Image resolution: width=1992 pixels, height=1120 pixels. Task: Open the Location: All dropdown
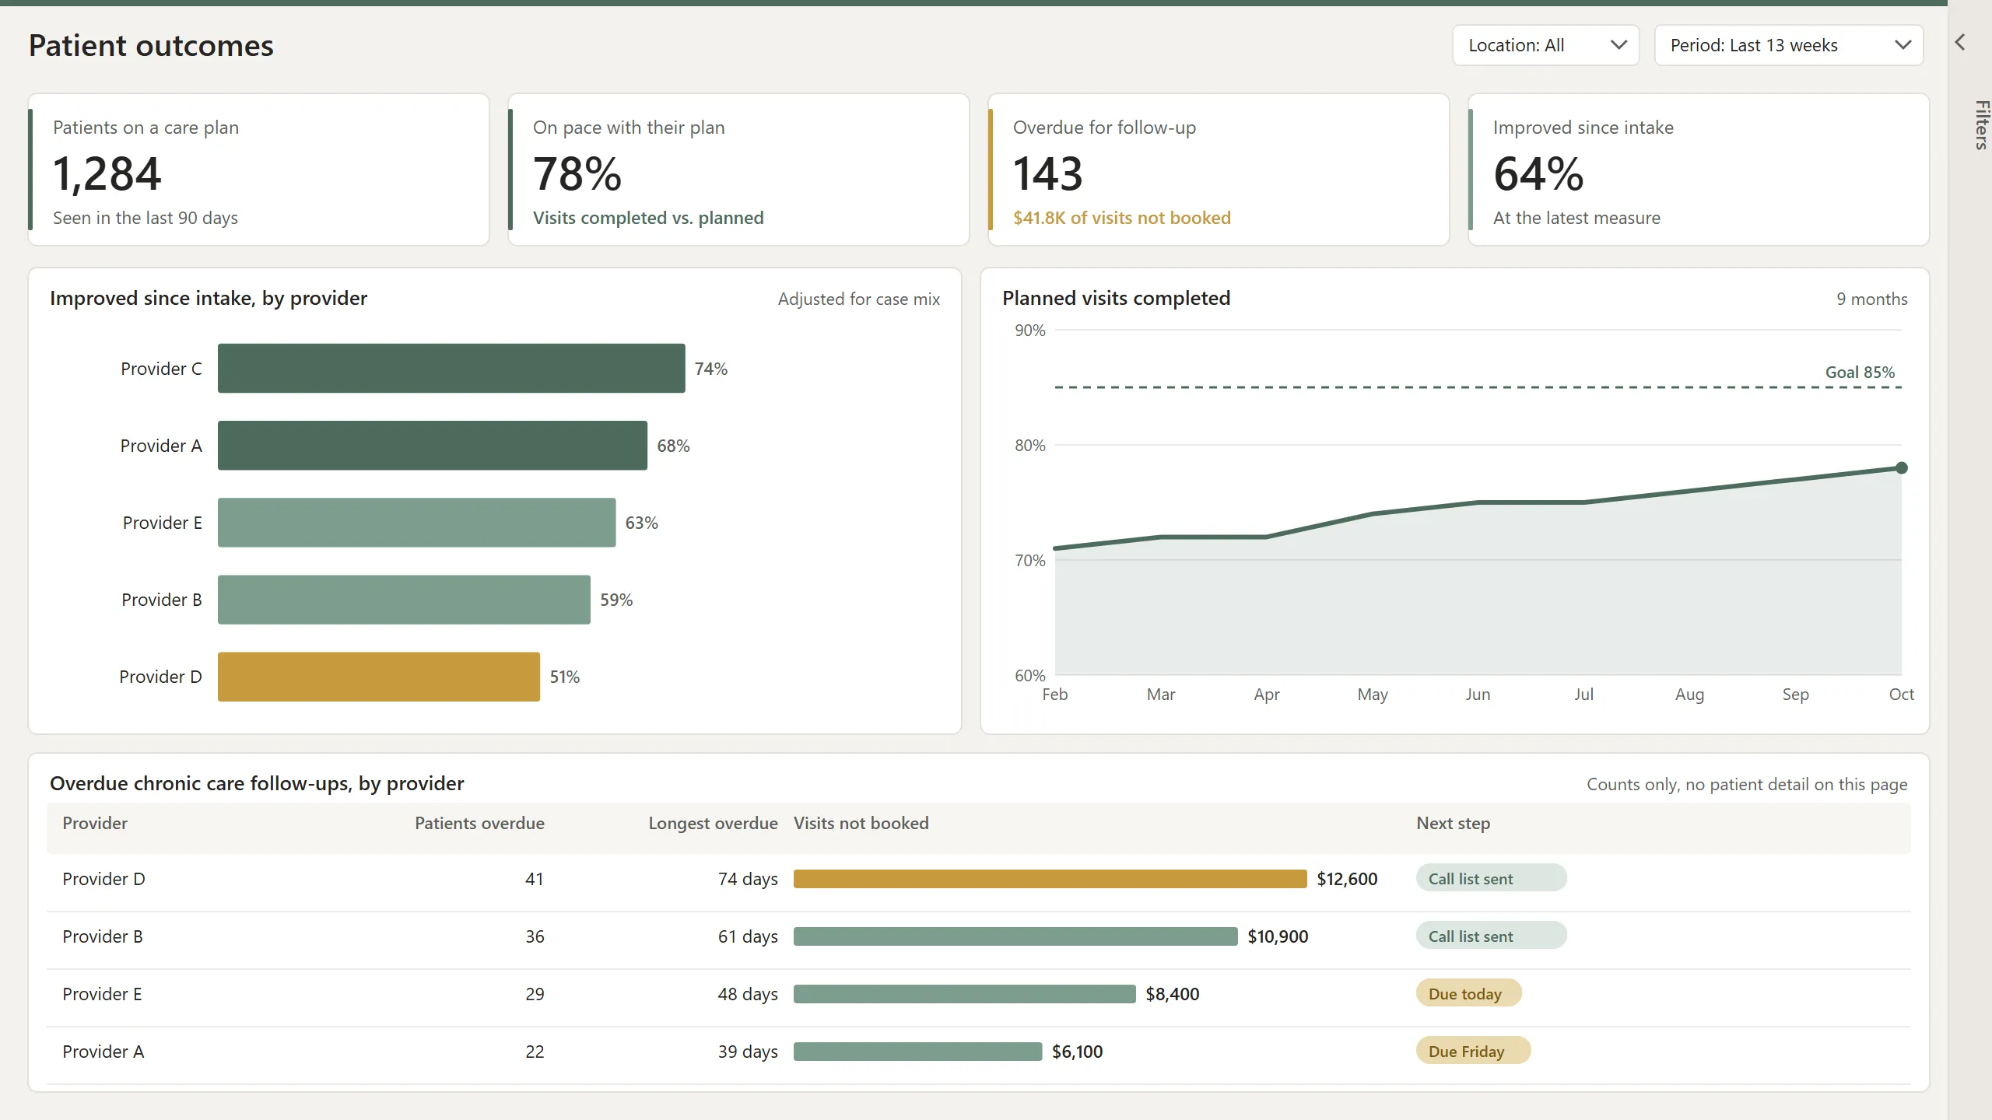pos(1545,45)
